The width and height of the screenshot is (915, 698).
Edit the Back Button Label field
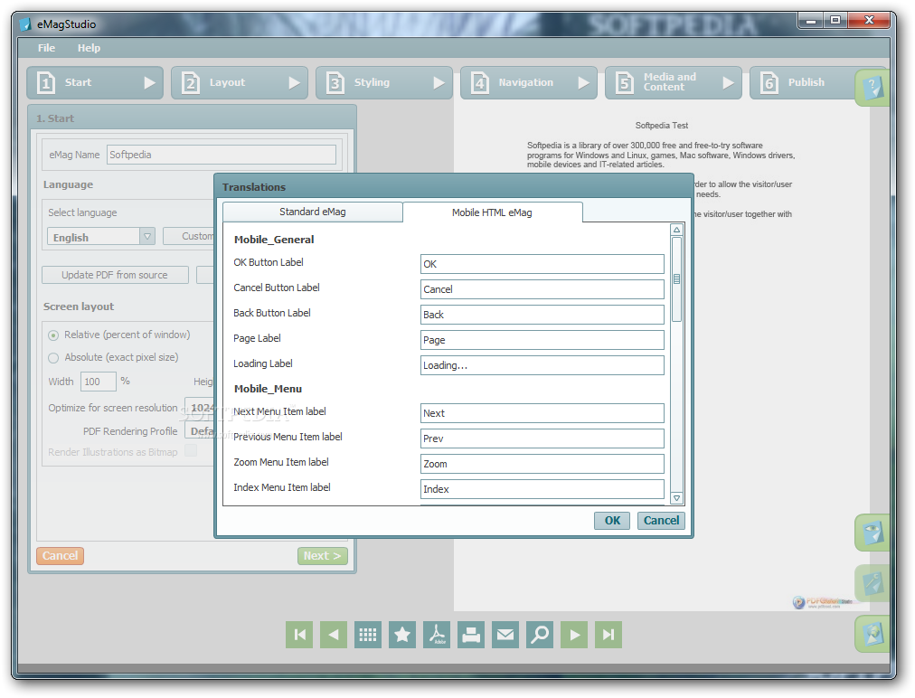pos(542,315)
